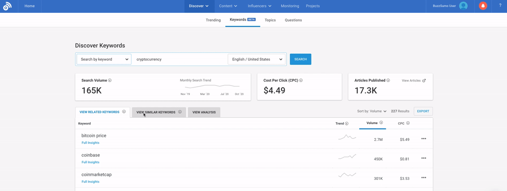Open the English / United States dropdown
Viewport: 507px width, 191px height.
pos(257,59)
